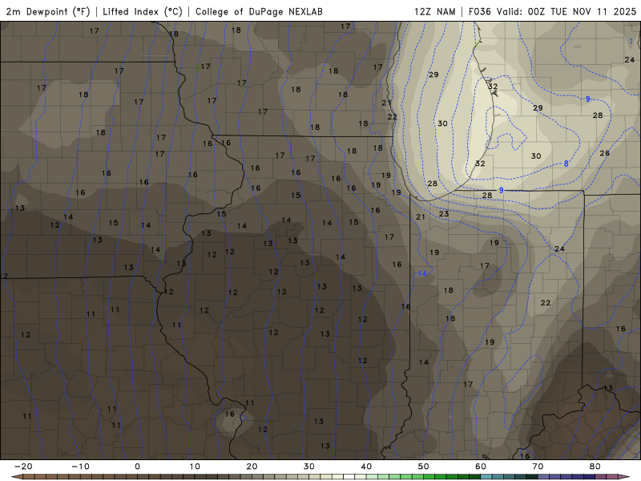Click the 80 label on the color scale

(x=595, y=467)
